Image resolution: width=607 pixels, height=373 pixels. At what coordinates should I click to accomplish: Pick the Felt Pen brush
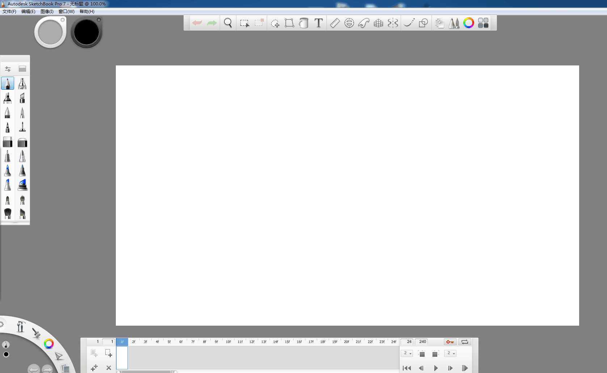(8, 127)
